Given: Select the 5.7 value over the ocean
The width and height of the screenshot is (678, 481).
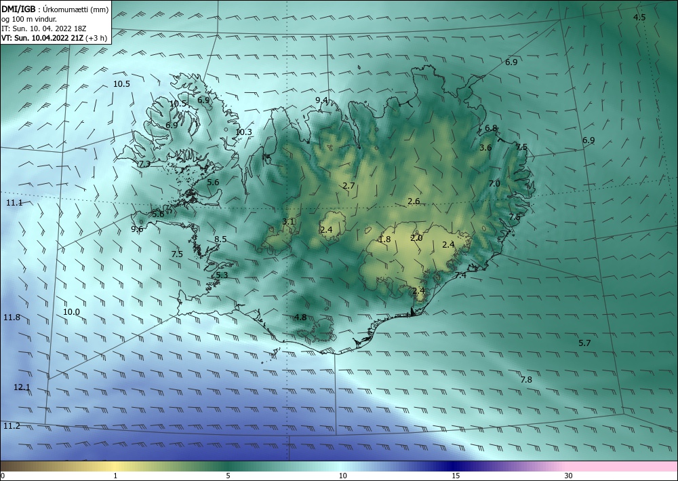Looking at the screenshot, I should point(584,343).
